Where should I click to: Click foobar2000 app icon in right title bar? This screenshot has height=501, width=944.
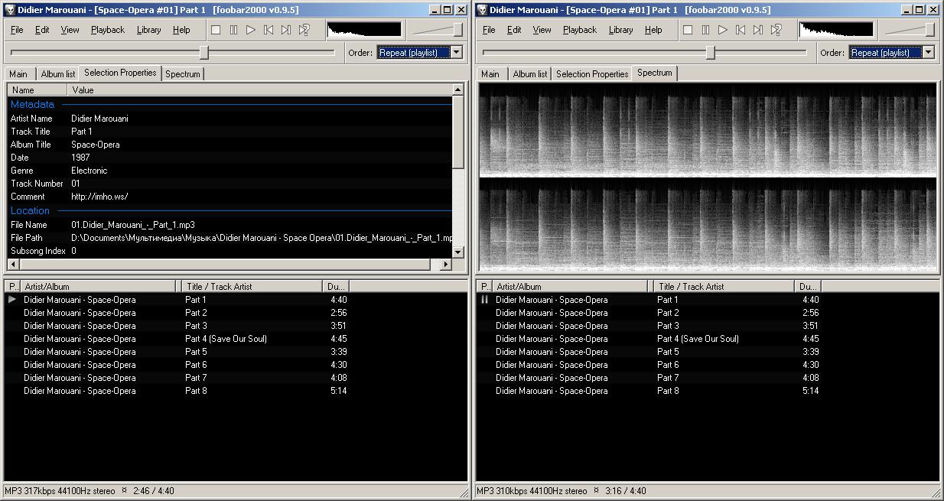pyautogui.click(x=483, y=10)
